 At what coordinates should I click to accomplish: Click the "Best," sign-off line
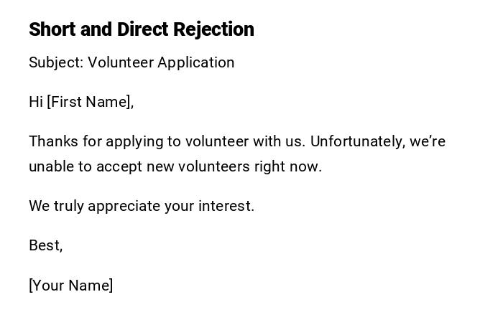click(46, 245)
